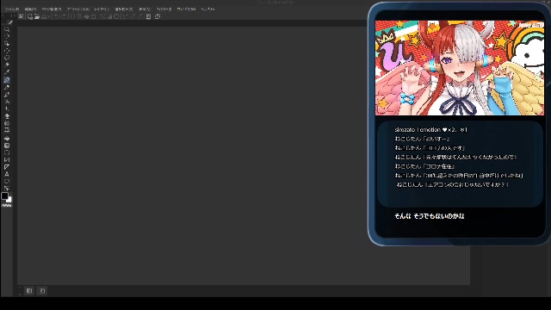Select the Gradient tool
This screenshot has width=551, height=310.
click(x=7, y=146)
